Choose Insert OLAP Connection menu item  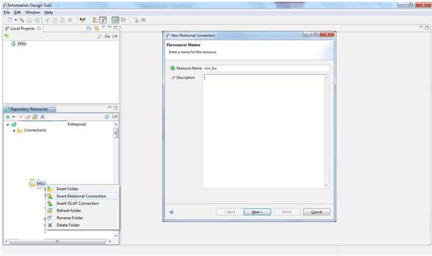[x=82, y=203]
